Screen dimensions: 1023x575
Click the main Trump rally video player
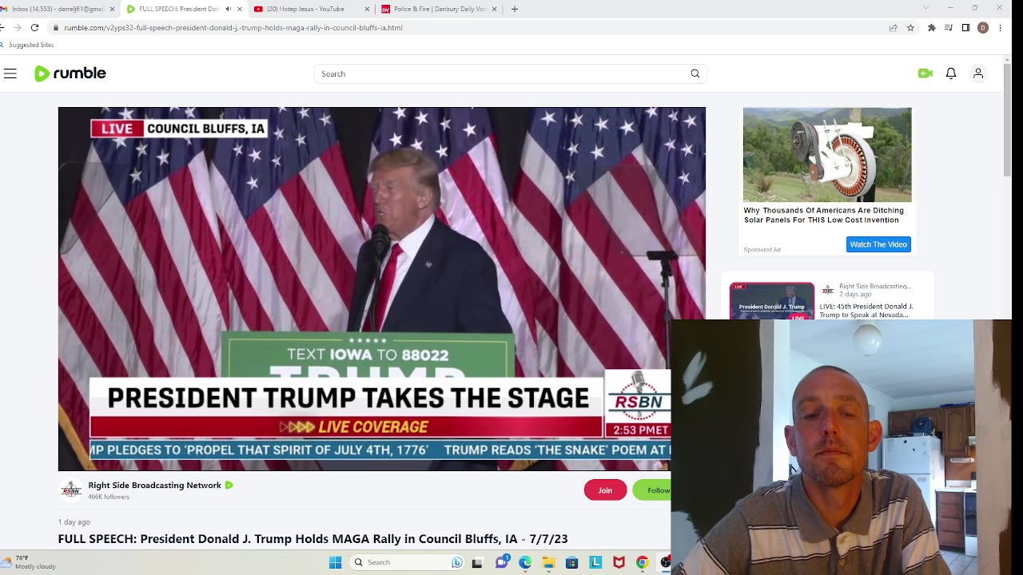pos(382,289)
